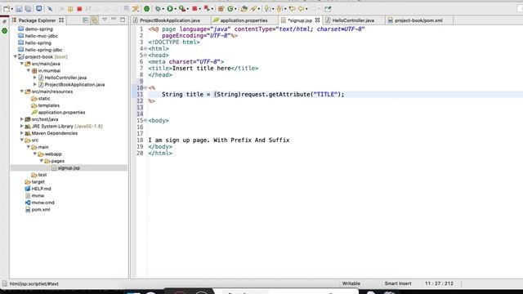Minimize the Package Explorer view
Screen dimensions: 523x294
114,20
